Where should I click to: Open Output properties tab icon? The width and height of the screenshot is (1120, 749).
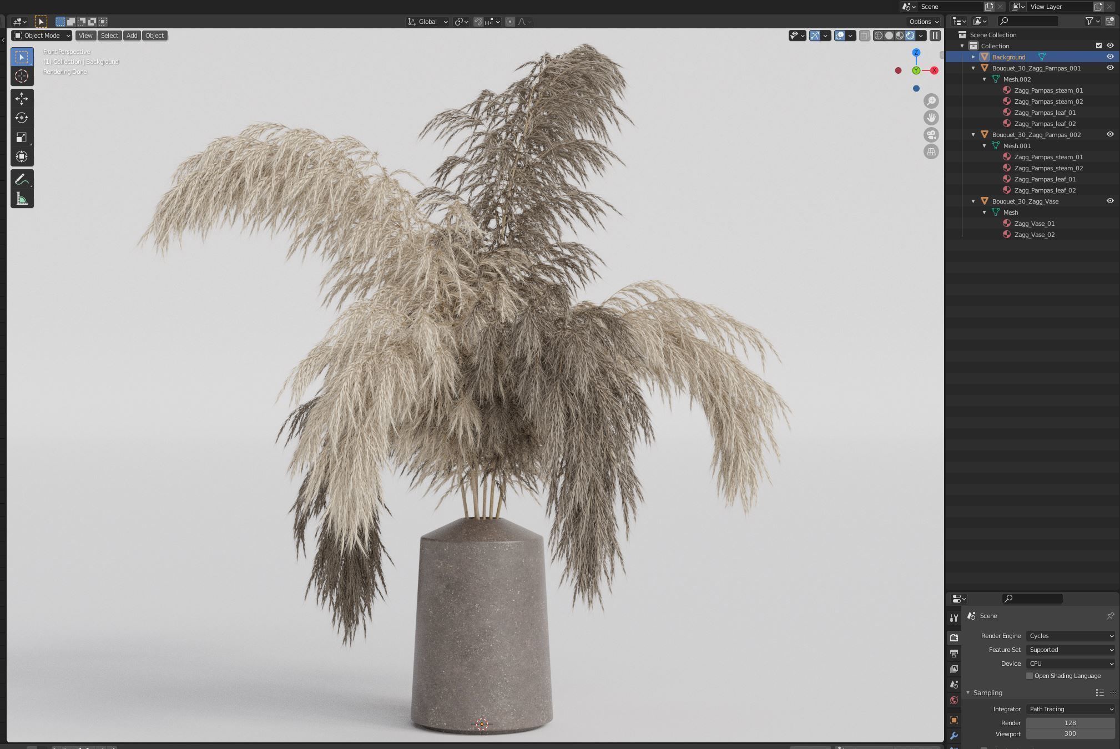pyautogui.click(x=954, y=654)
